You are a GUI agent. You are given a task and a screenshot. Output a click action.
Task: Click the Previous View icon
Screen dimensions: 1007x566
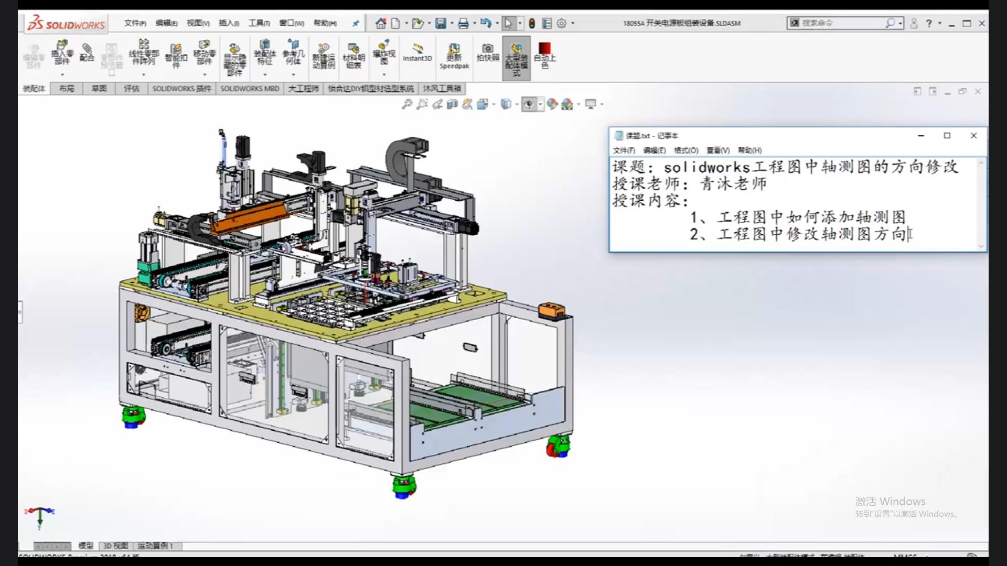(437, 104)
